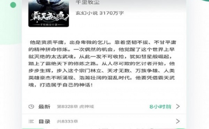The width and height of the screenshot is (209, 129).
Task: Click the list icon beside 目录
Action: tap(31, 121)
